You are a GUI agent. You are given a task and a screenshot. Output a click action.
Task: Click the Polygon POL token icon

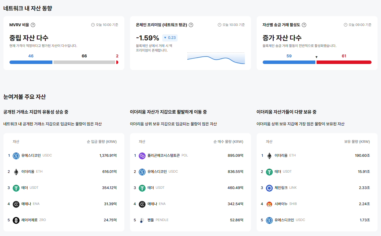142,156
